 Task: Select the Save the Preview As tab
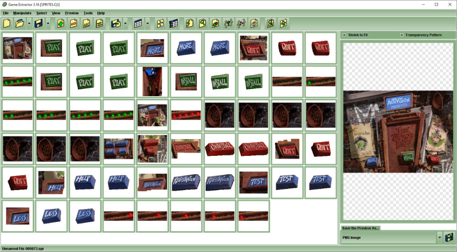coord(361,228)
